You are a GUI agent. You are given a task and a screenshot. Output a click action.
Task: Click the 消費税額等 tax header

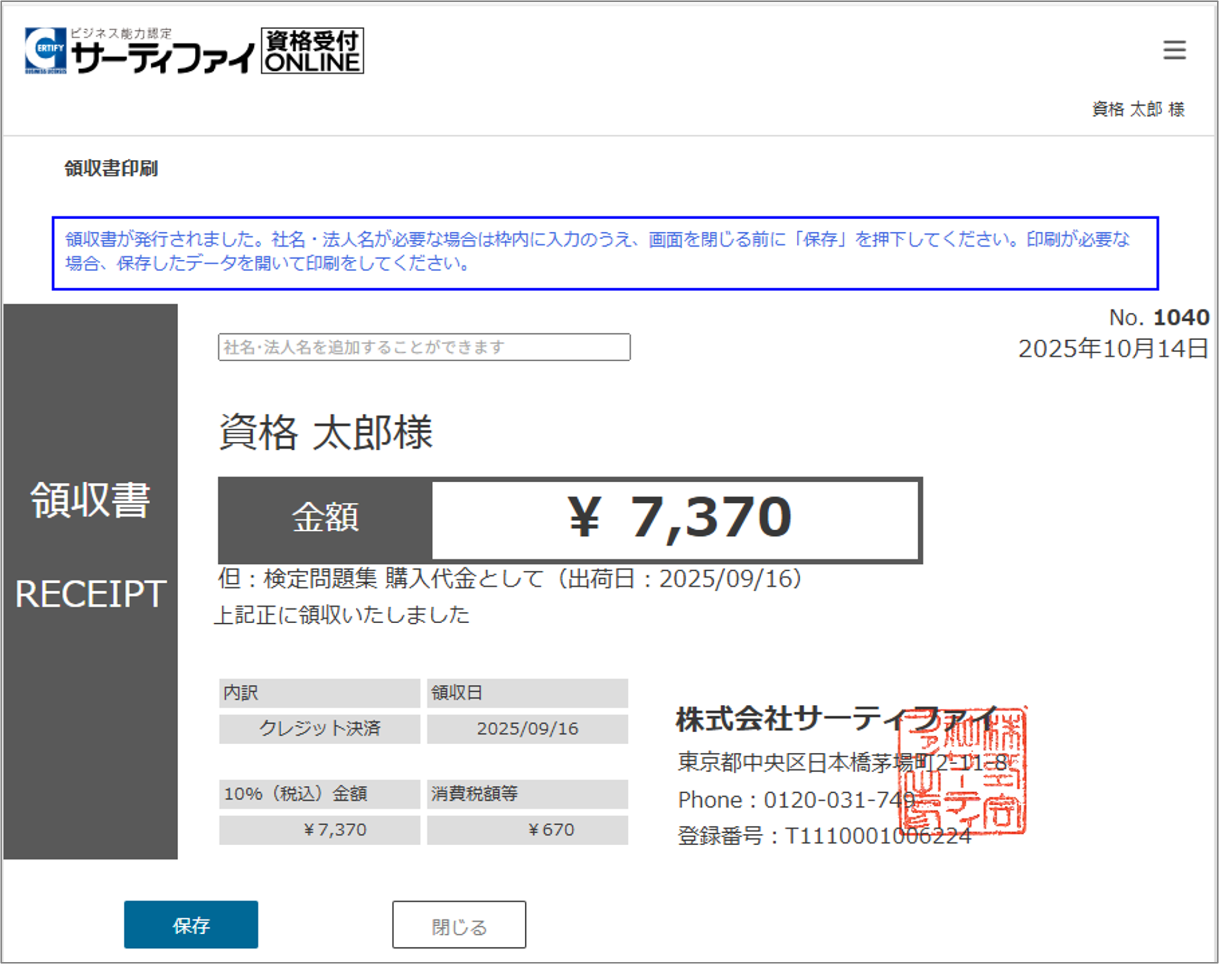pyautogui.click(x=527, y=793)
